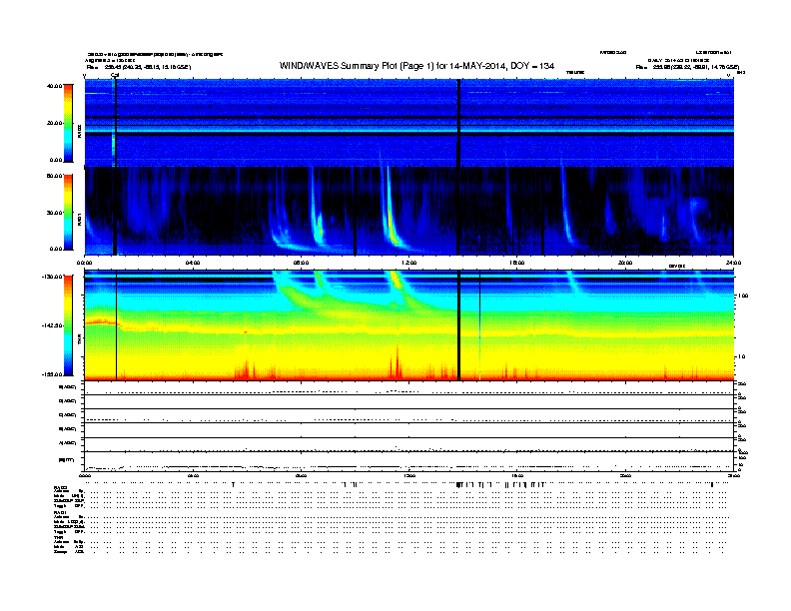Click the 08:00 tick label under RAD1
Viewport: 791px width, 611px height.
click(301, 263)
